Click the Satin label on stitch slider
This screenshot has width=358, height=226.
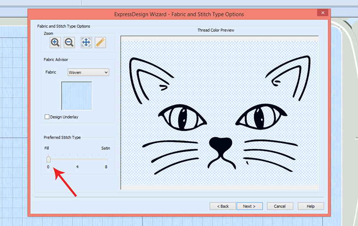pos(106,148)
